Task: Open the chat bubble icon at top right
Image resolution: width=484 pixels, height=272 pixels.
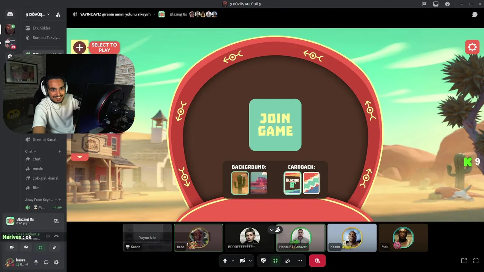Action: click(x=475, y=14)
